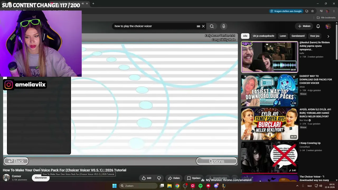
Task: Open the I Keep Covering Up thumbnail
Action: [269, 157]
